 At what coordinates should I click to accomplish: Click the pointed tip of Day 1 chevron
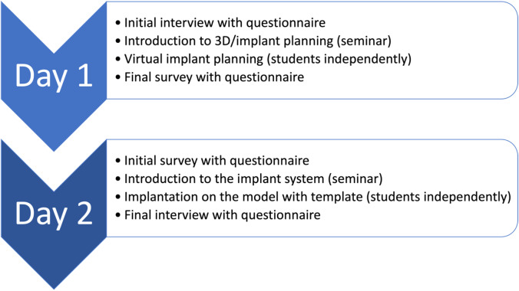click(x=54, y=148)
